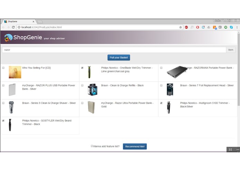Screen dimensions: 240x171
Task: Click the blue circular arrow extension icon
Action: click(203, 27)
